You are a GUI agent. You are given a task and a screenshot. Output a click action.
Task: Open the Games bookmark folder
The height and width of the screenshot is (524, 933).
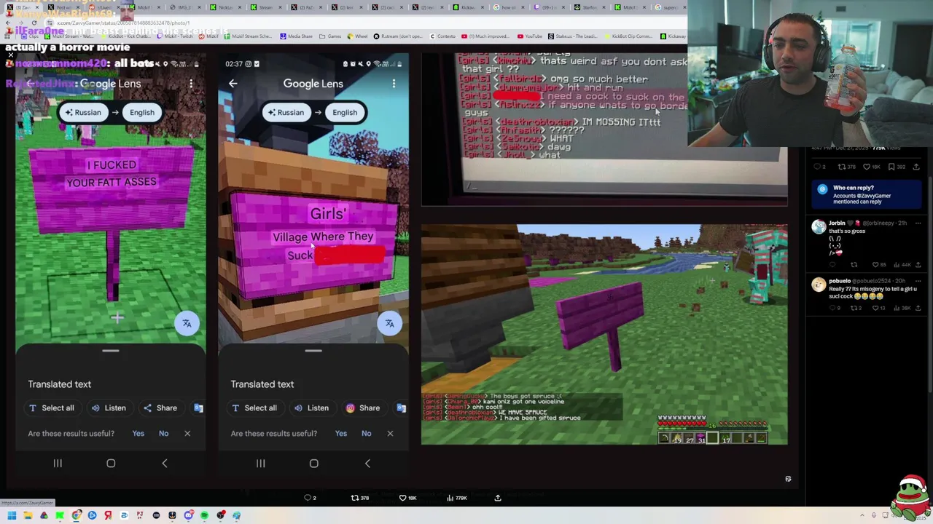(x=330, y=36)
